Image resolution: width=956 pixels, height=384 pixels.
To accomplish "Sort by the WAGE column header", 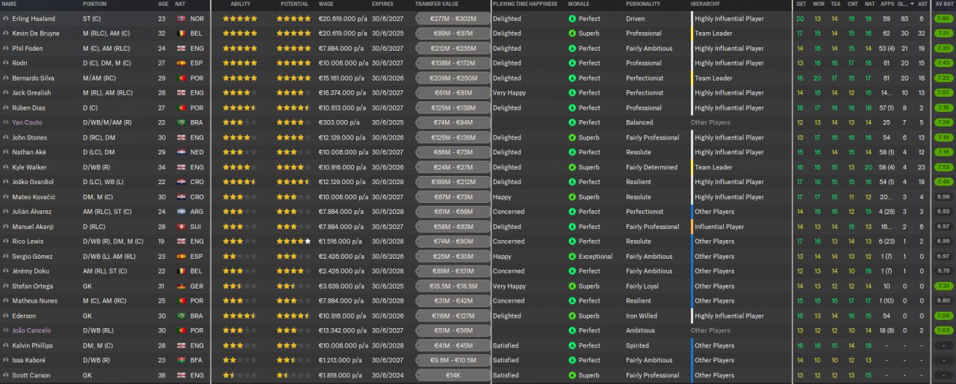I will [x=326, y=4].
